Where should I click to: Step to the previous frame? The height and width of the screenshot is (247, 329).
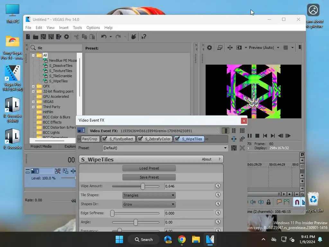click(280, 136)
